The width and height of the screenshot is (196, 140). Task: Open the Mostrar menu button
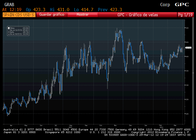coord(83,15)
